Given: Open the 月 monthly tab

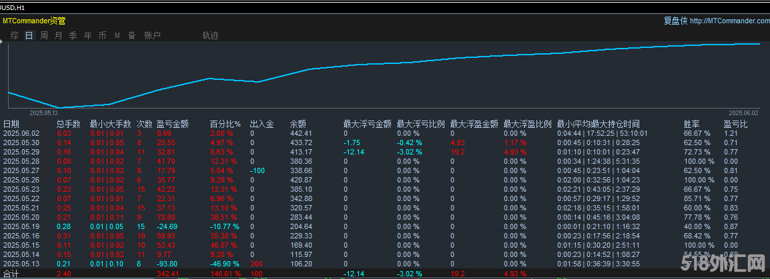Looking at the screenshot, I should [x=59, y=35].
